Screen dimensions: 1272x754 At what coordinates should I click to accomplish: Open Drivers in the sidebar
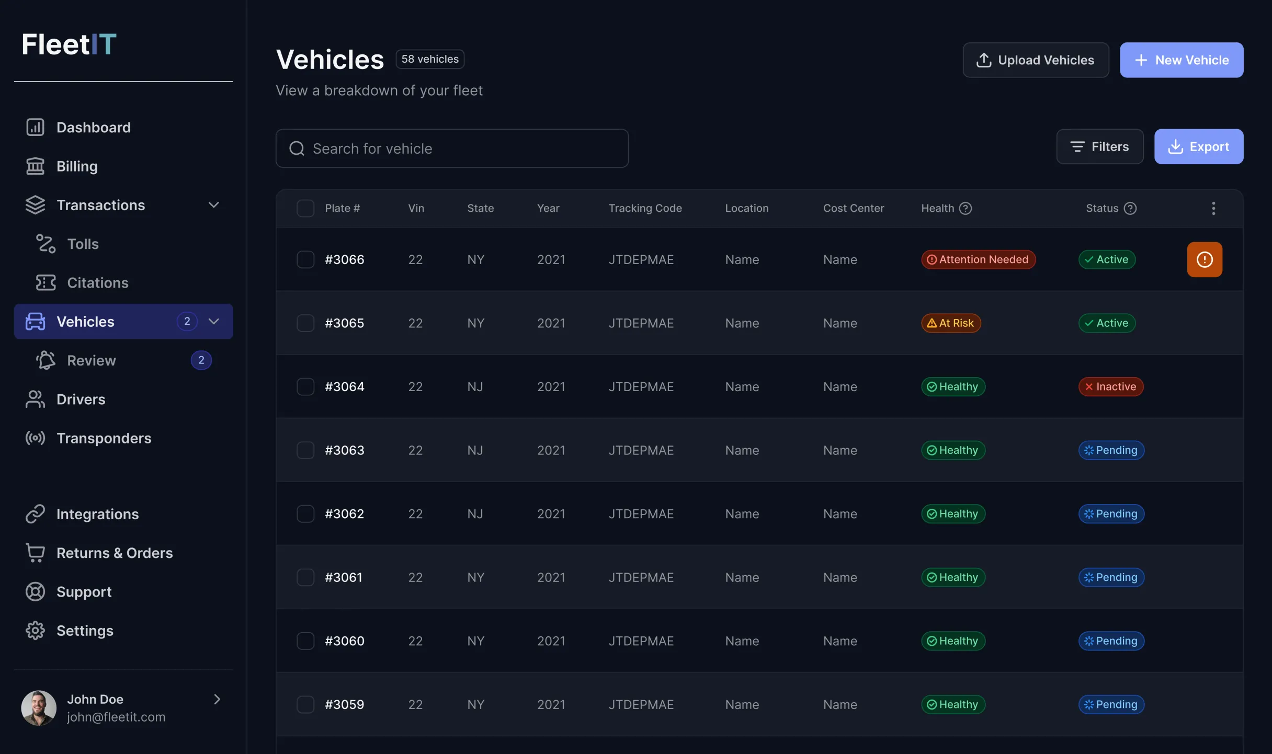coord(123,399)
